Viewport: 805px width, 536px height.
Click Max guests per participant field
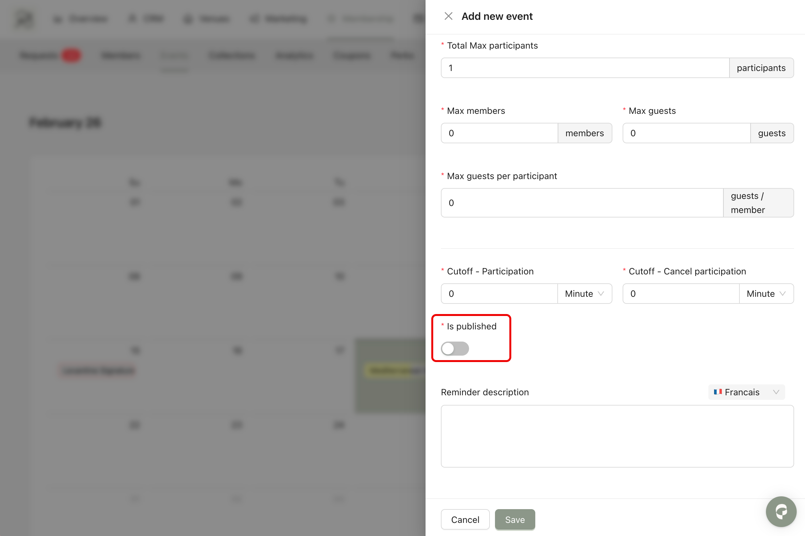tap(582, 203)
